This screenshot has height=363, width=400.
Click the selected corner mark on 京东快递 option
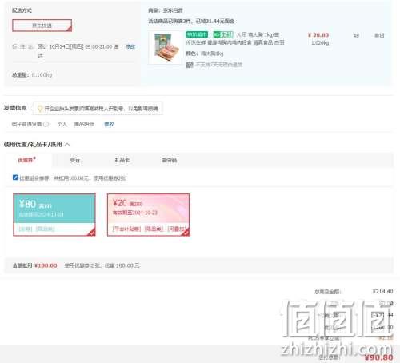[x=69, y=29]
